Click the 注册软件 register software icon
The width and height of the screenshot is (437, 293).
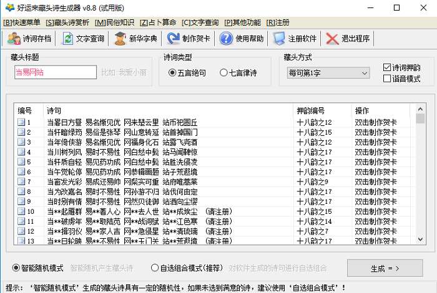279,39
